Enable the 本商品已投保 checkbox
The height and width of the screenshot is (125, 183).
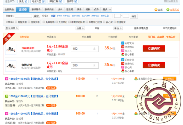click(x=87, y=22)
